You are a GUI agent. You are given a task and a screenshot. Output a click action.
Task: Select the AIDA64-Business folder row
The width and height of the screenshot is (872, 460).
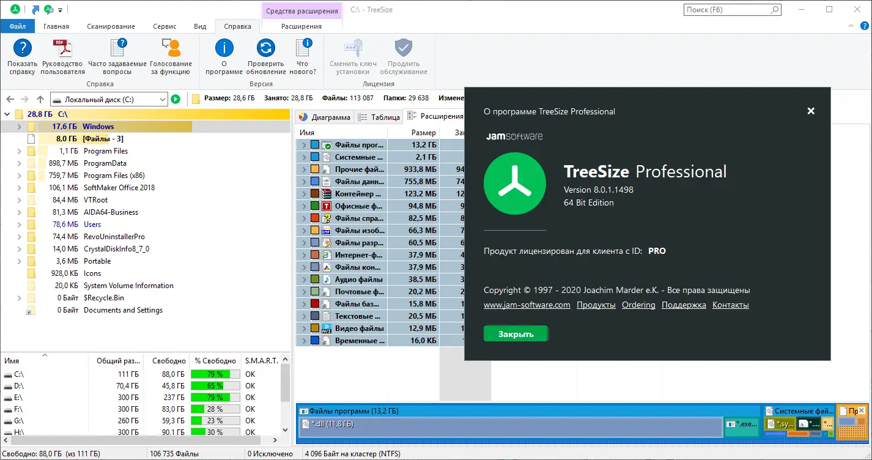point(145,212)
